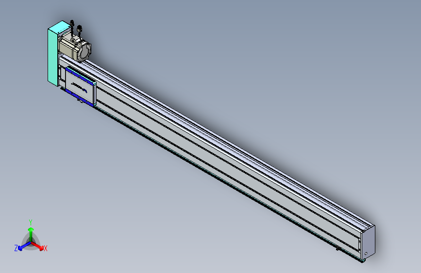Image resolution: width=421 pixels, height=273 pixels.
Task: Select the blue-edged slider carriage plate
Action: click(81, 86)
